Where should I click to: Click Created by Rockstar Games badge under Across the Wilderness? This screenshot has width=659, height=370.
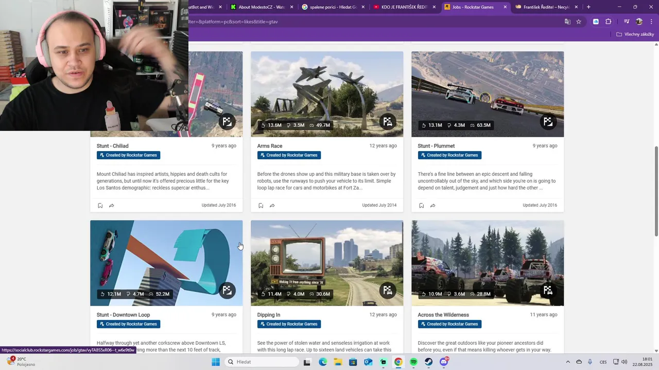449,324
